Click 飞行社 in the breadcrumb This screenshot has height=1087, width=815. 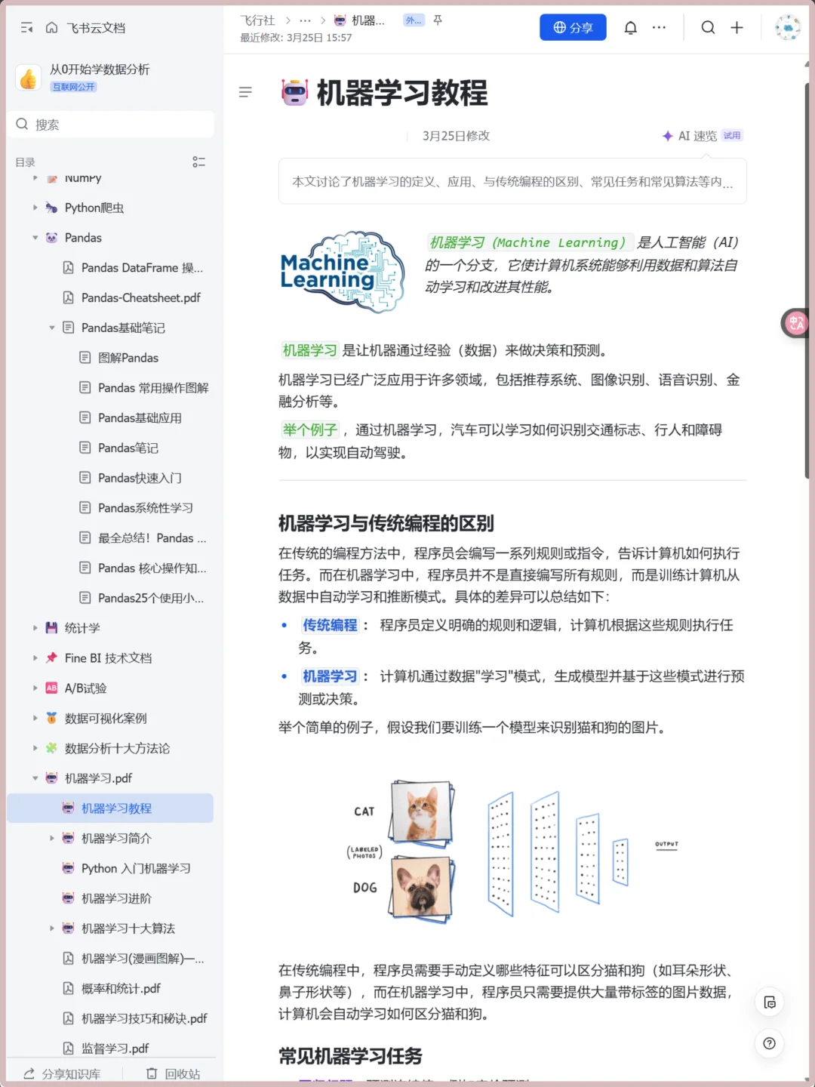point(257,20)
